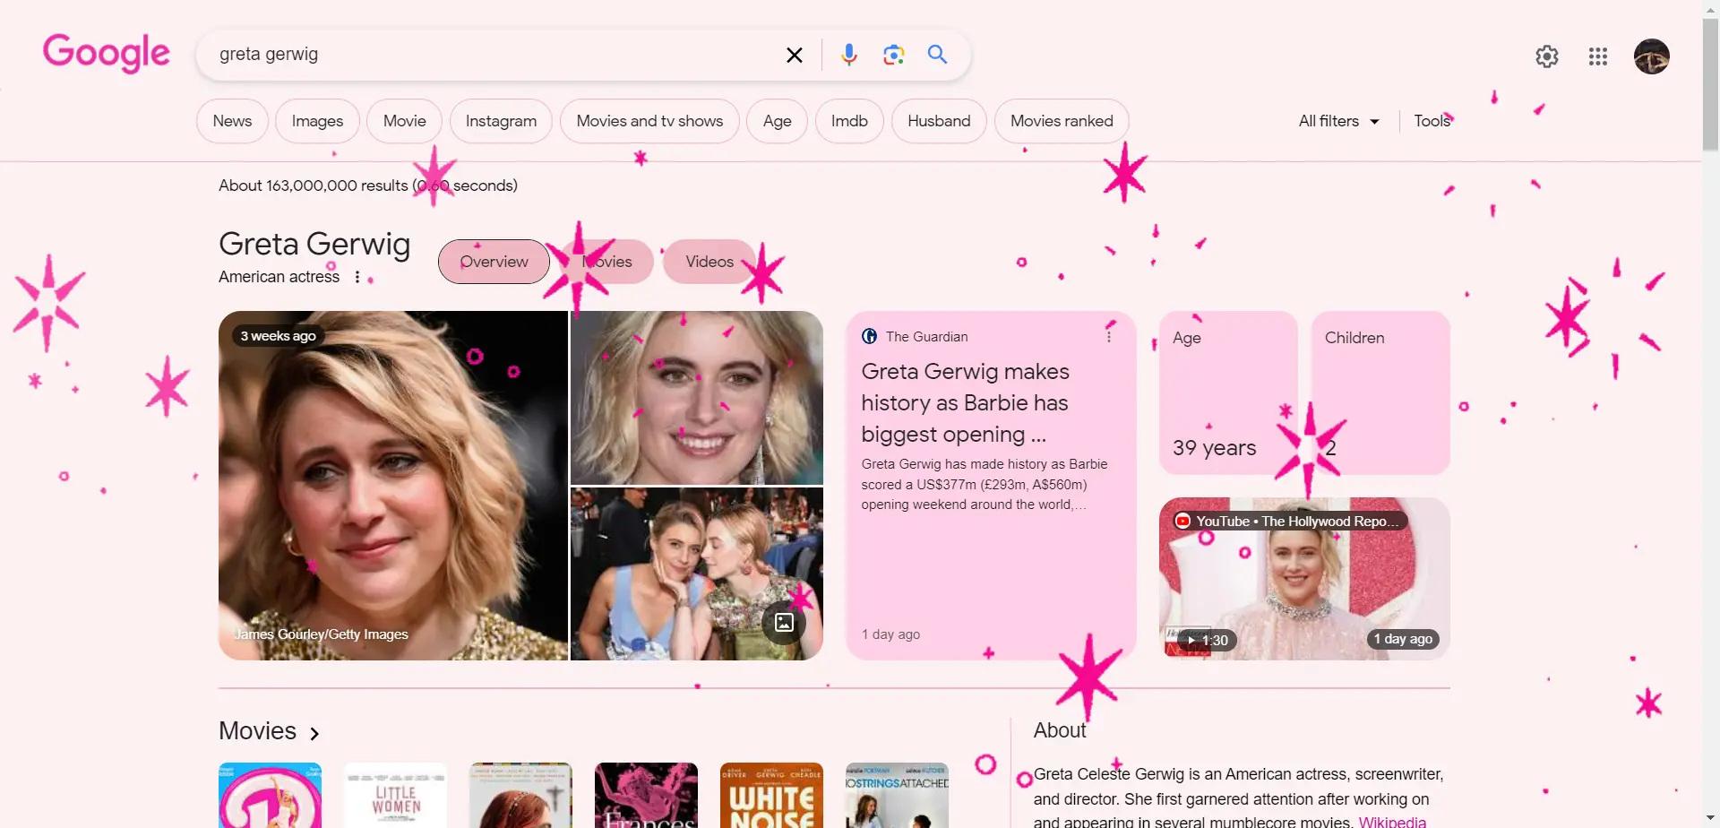Switch to the Overview tab
The image size is (1720, 828).
click(494, 262)
